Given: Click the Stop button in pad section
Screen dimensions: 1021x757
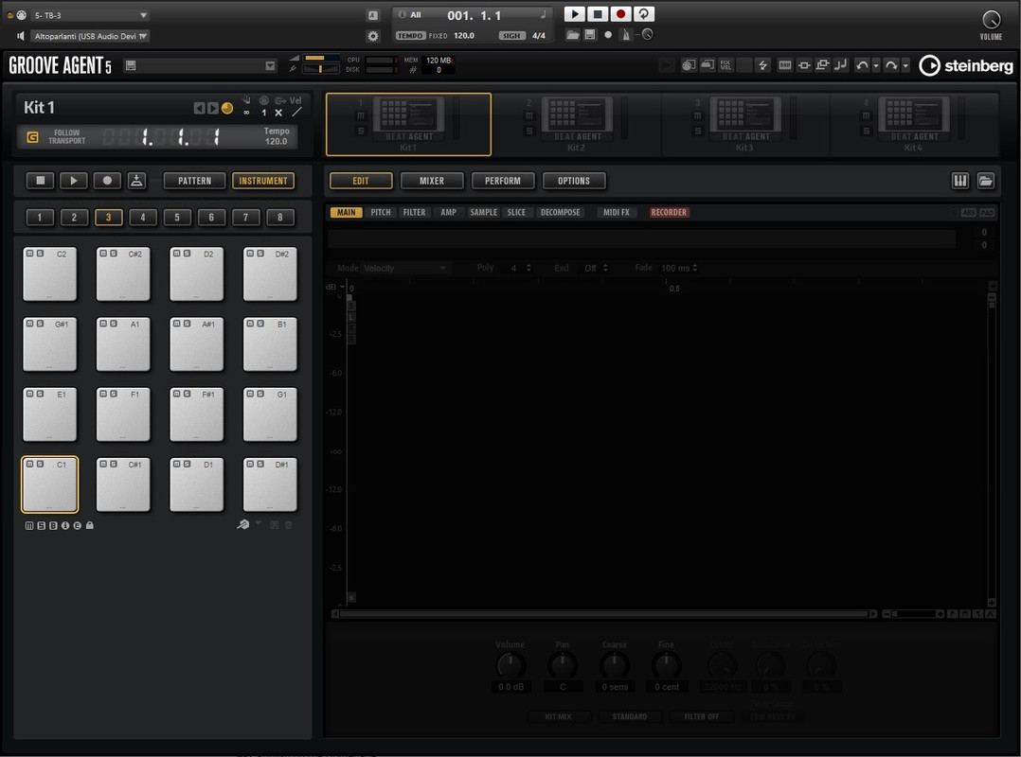Looking at the screenshot, I should click(x=41, y=180).
